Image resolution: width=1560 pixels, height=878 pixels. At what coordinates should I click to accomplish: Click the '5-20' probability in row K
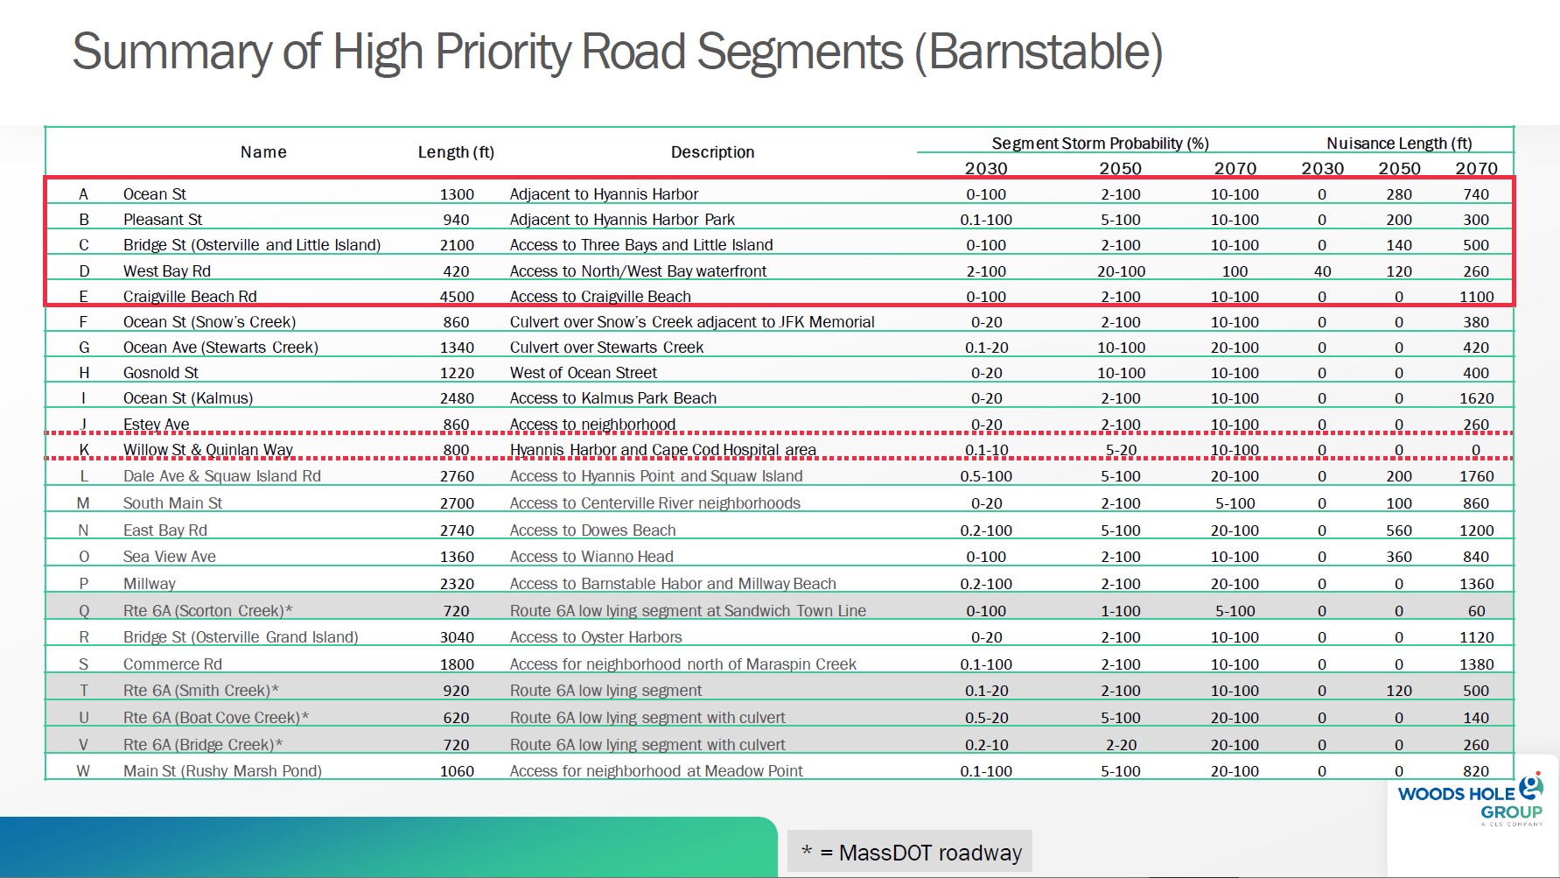click(1121, 450)
